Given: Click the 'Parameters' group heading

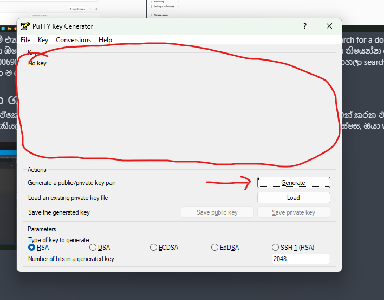Looking at the screenshot, I should tap(42, 229).
